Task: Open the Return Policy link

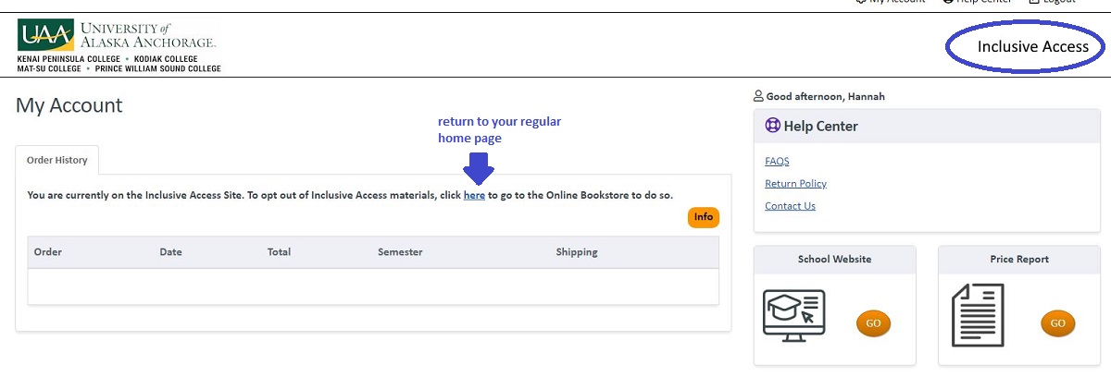Action: click(x=795, y=184)
